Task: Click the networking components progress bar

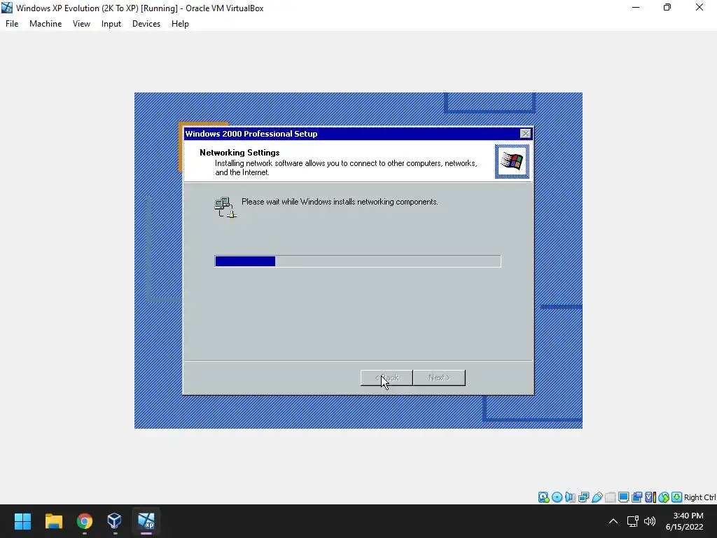Action: pyautogui.click(x=358, y=261)
